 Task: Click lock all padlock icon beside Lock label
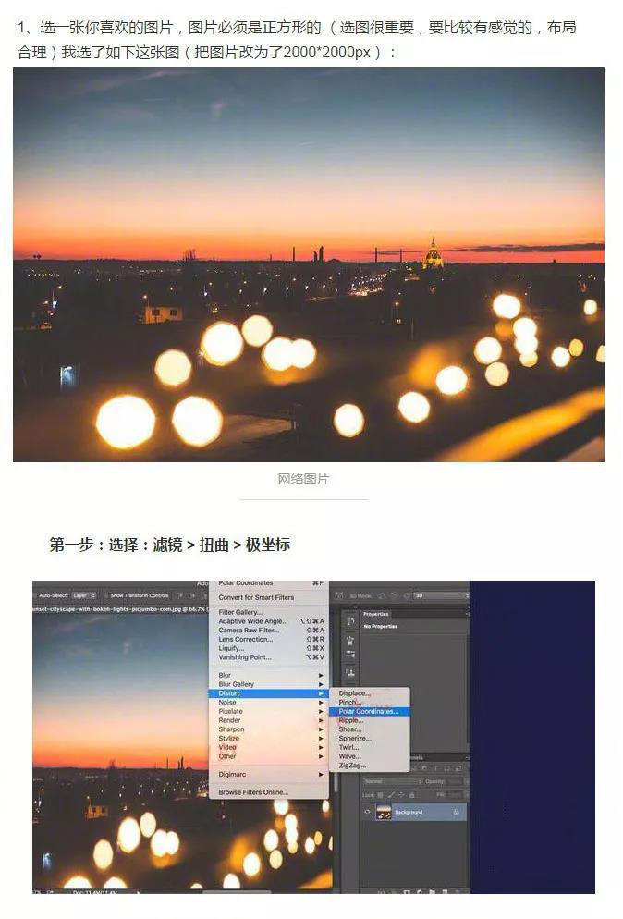411,795
